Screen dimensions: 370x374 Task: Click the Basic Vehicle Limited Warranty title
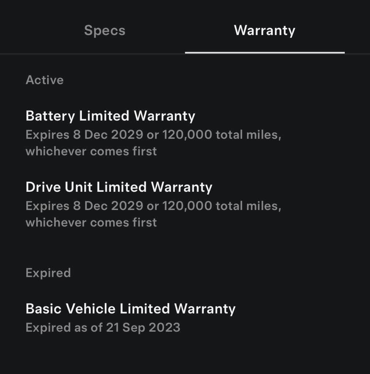coord(131,308)
